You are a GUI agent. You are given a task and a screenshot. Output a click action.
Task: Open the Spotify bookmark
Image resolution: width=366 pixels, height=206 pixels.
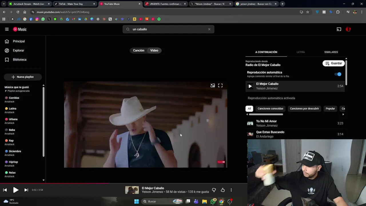click(x=159, y=19)
